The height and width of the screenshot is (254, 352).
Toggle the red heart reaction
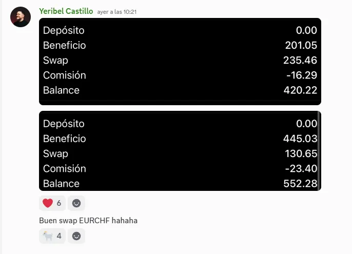52,203
